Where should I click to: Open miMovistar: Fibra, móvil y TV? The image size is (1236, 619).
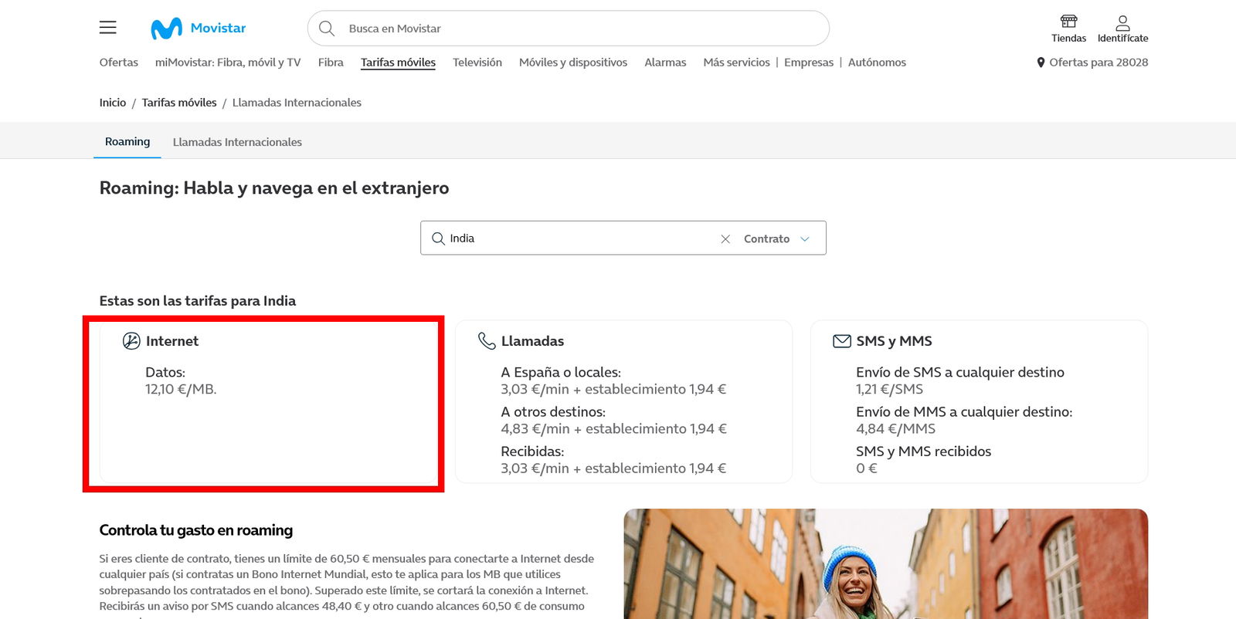pyautogui.click(x=228, y=63)
